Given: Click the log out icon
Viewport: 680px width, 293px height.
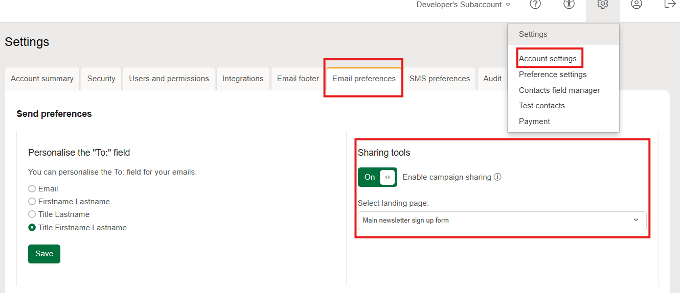Looking at the screenshot, I should [670, 4].
